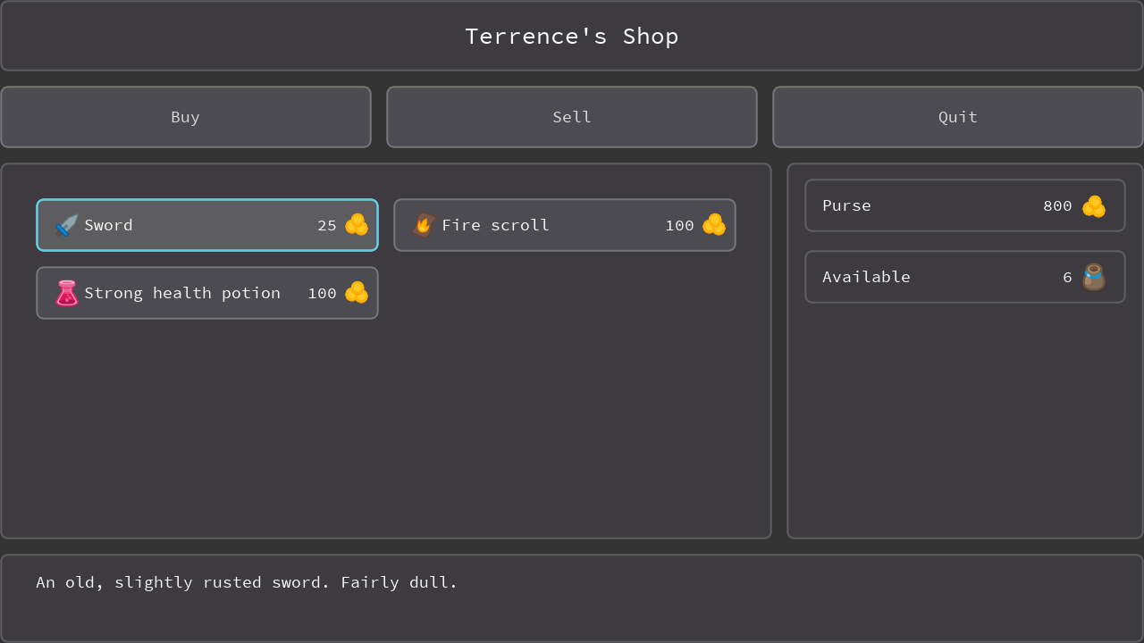Select the Sword item for 25 gold
1144x643 pixels.
[x=207, y=225]
